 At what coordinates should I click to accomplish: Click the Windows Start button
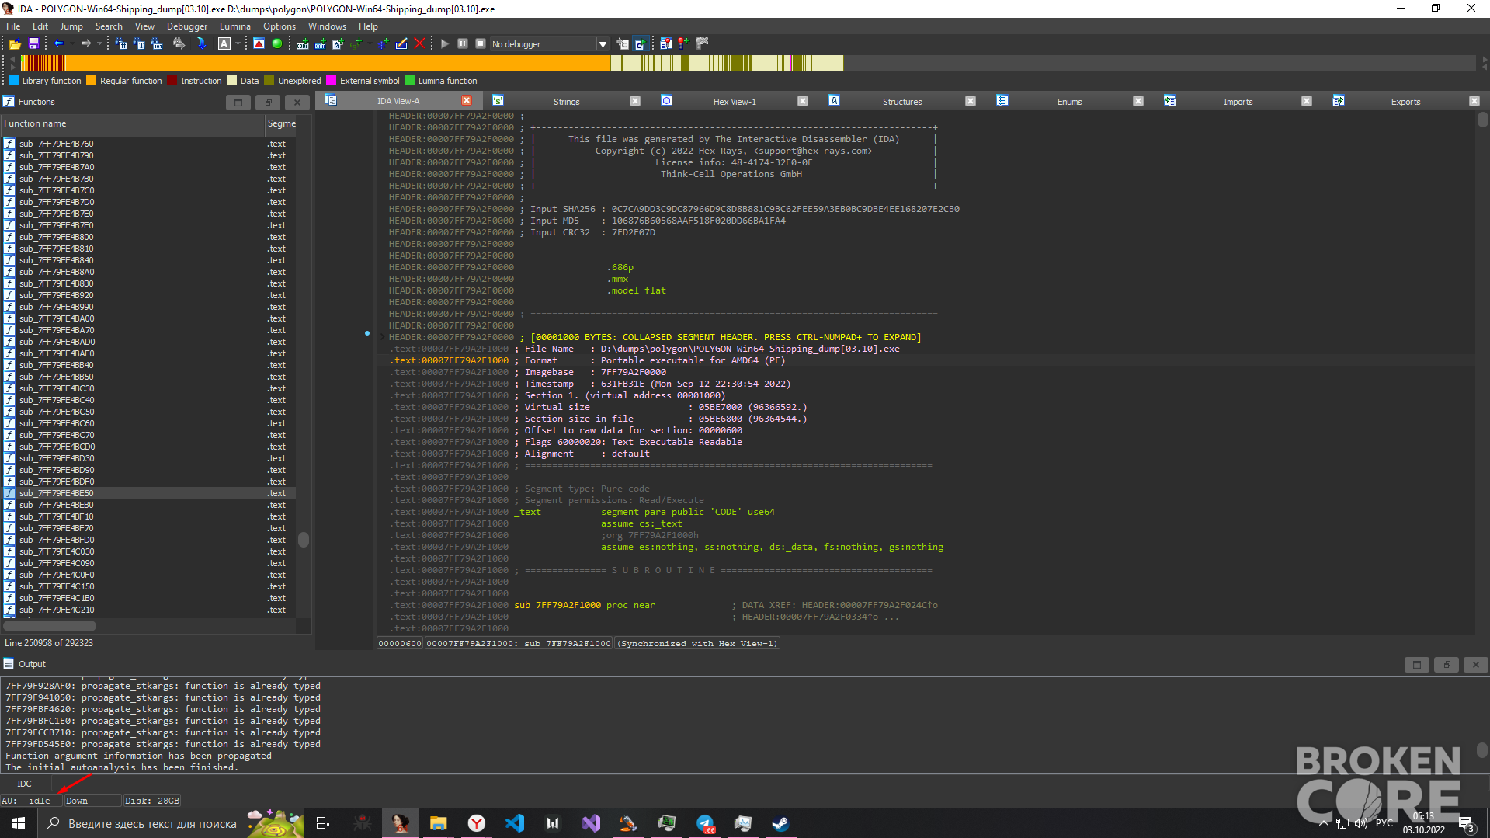[19, 823]
